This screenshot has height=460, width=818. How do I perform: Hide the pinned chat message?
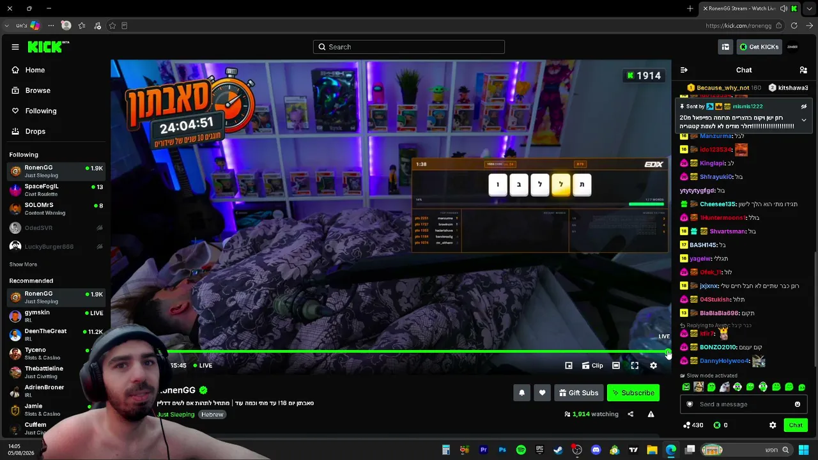804,106
